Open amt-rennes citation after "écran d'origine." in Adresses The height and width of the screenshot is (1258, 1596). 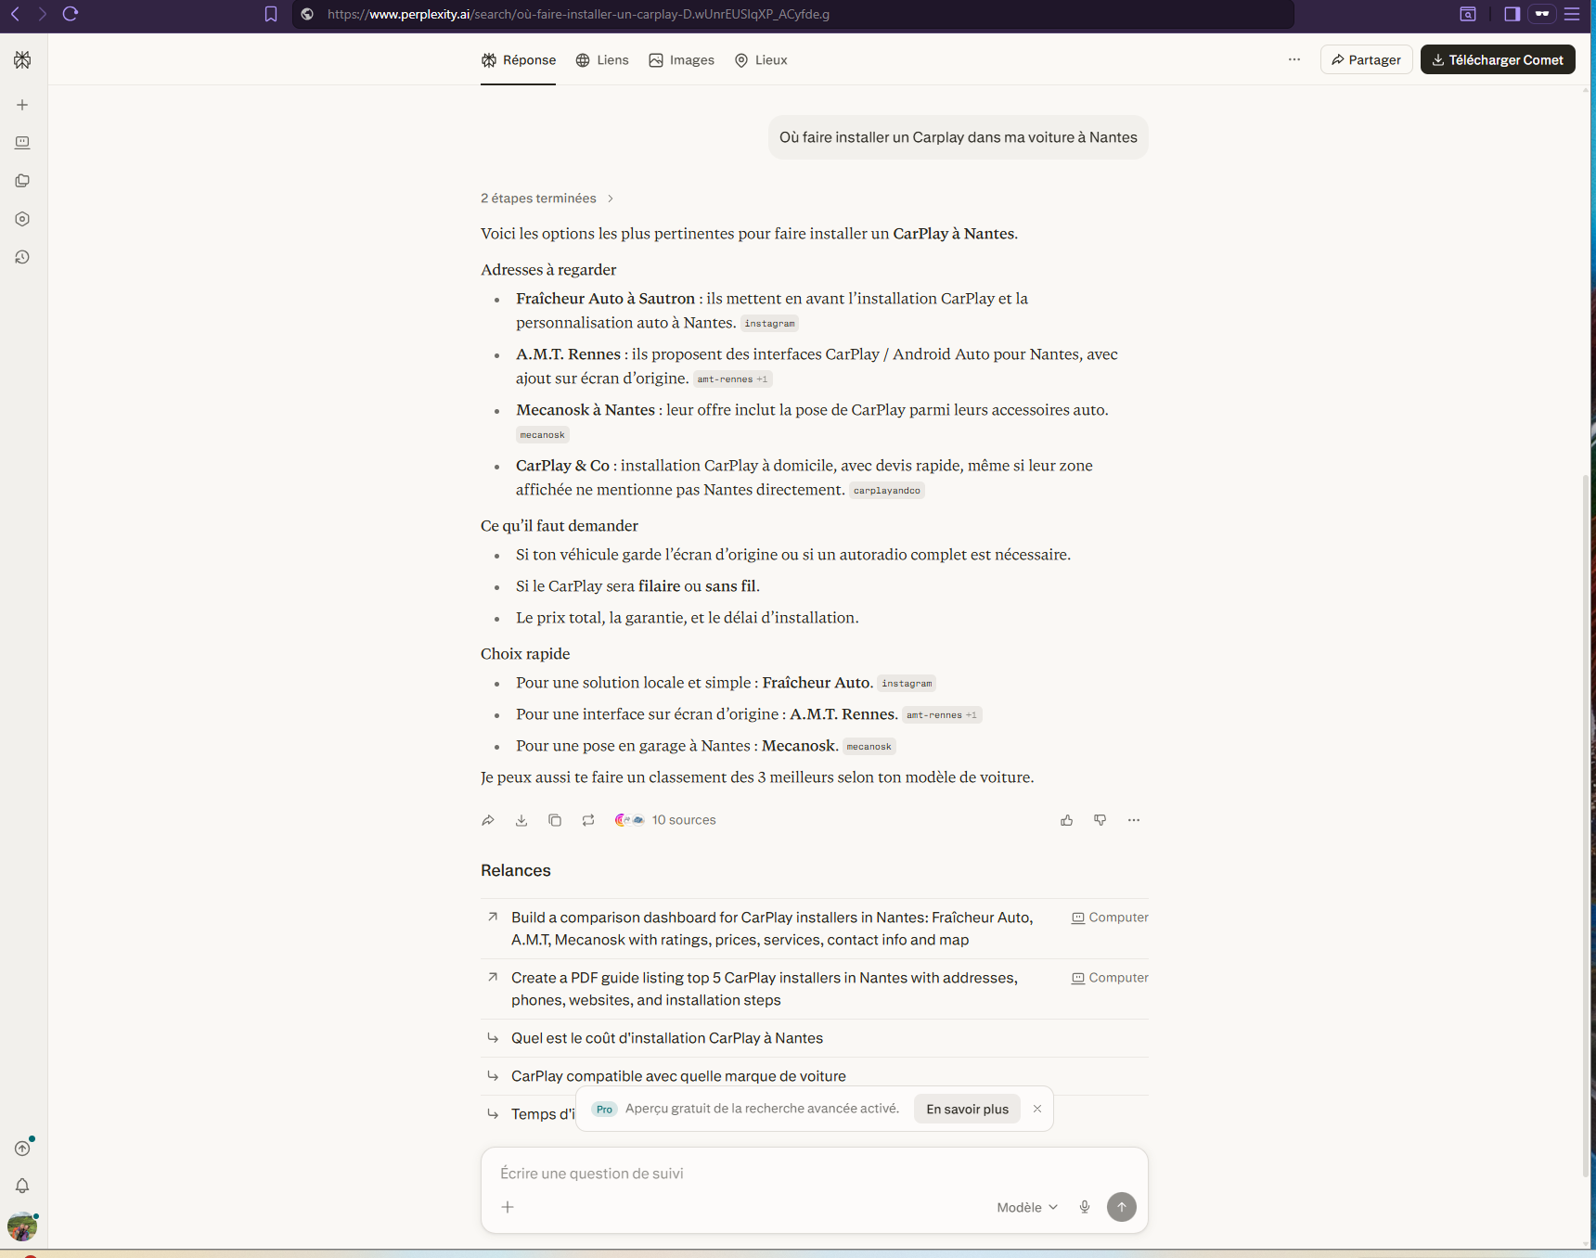click(x=732, y=379)
